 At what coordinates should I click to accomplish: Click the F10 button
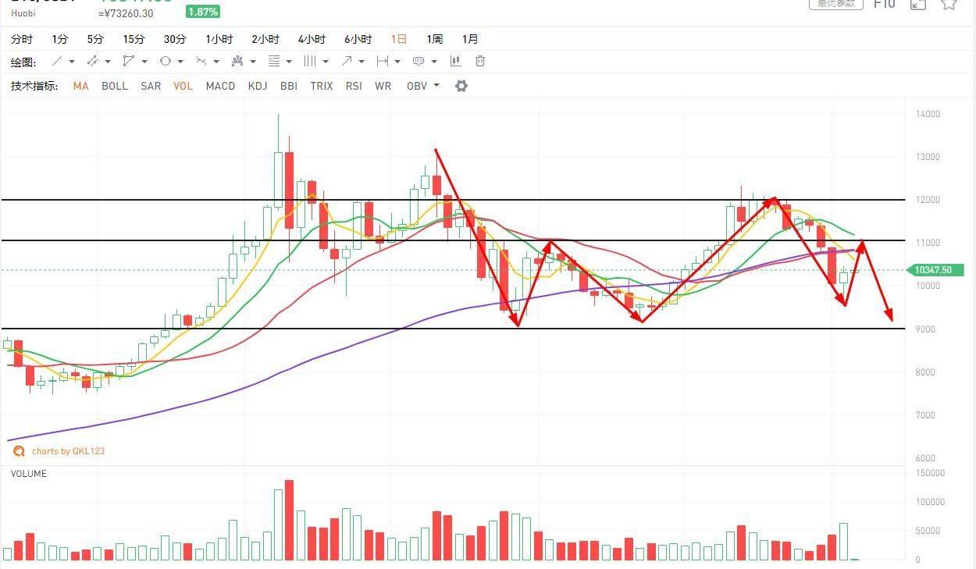click(x=884, y=4)
